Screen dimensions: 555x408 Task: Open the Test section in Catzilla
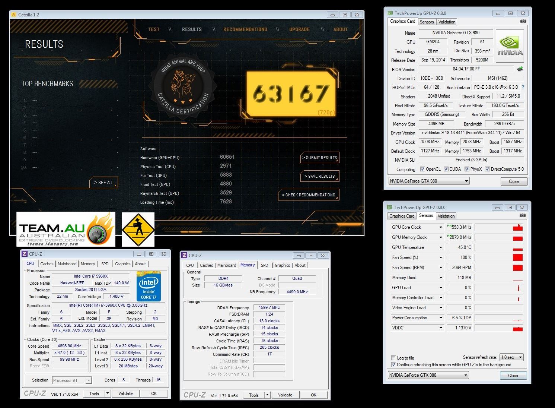point(154,29)
